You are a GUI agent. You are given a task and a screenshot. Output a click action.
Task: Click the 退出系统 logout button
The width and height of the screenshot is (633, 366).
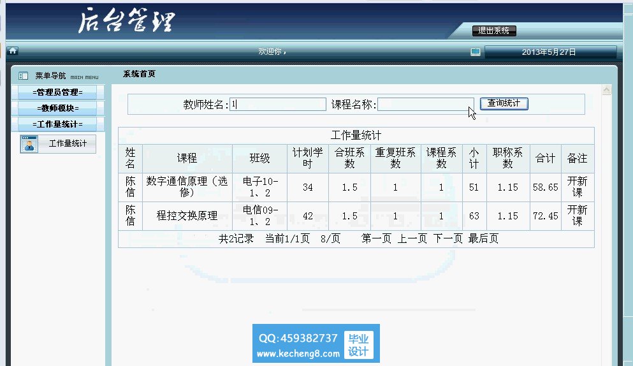(494, 31)
